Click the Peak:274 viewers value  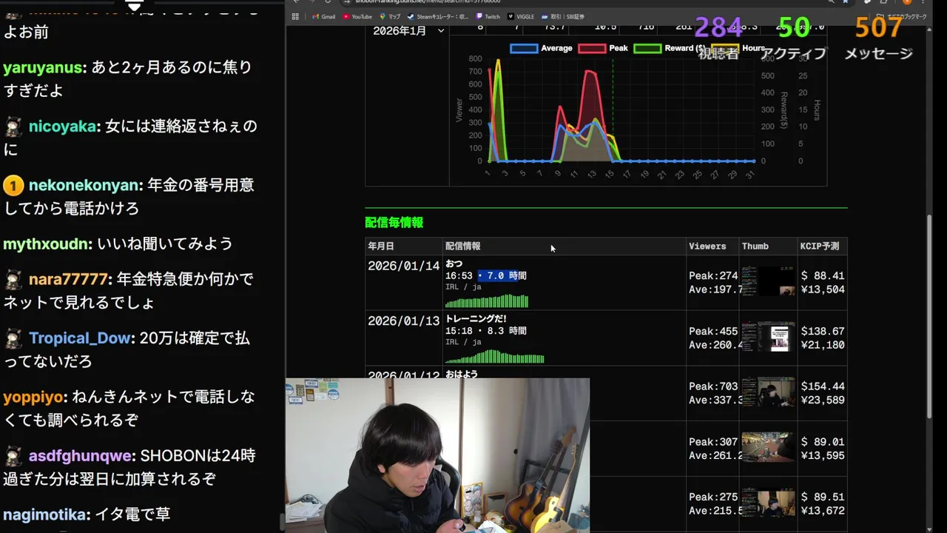click(713, 276)
